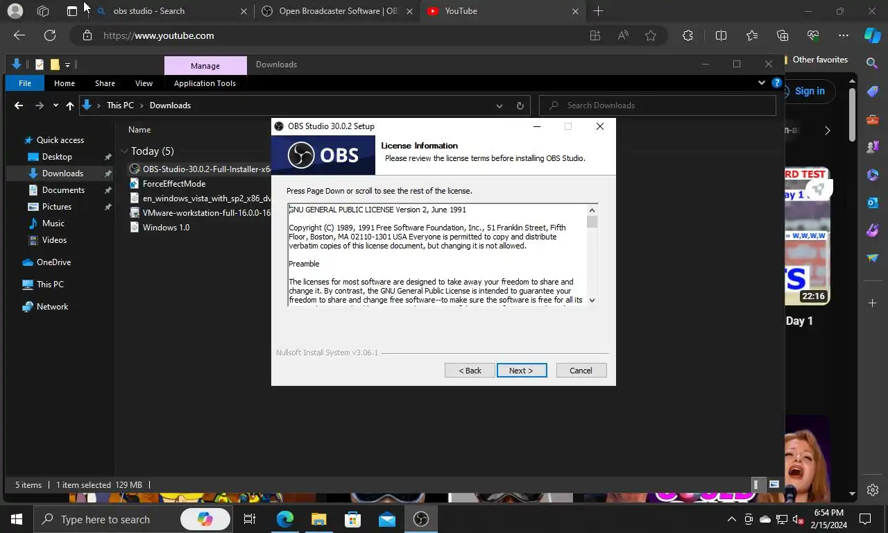Click the youtube.com address bar
888x533 pixels.
click(333, 35)
